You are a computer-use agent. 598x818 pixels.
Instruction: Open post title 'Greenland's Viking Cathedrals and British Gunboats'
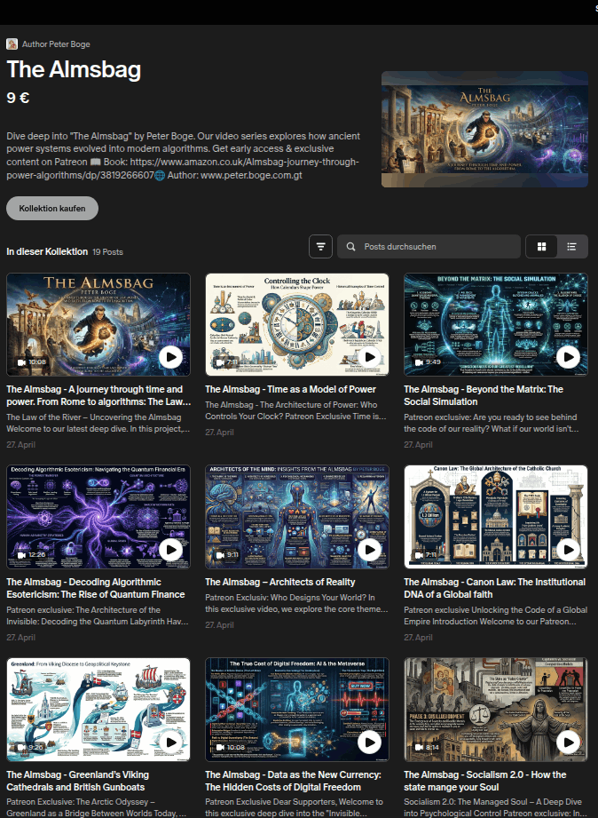click(x=78, y=781)
